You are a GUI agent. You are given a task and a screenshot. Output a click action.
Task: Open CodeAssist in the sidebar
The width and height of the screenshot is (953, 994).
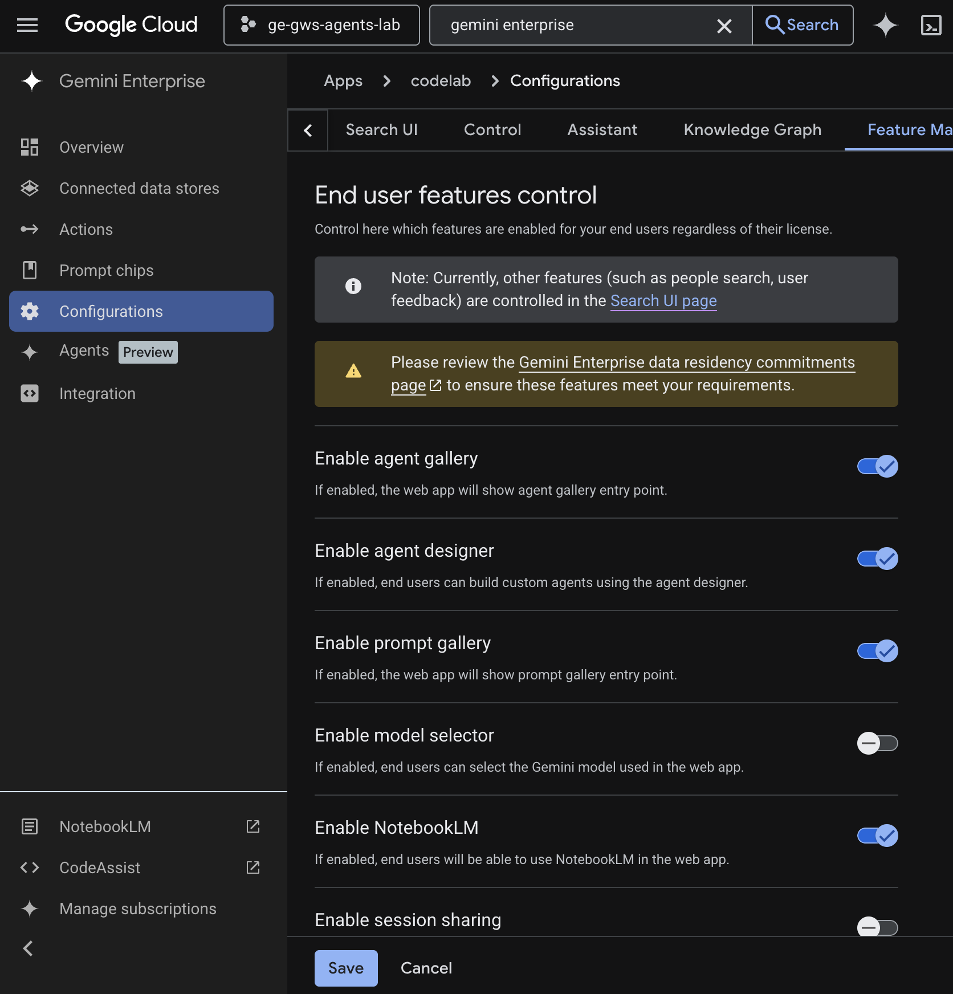tap(100, 867)
